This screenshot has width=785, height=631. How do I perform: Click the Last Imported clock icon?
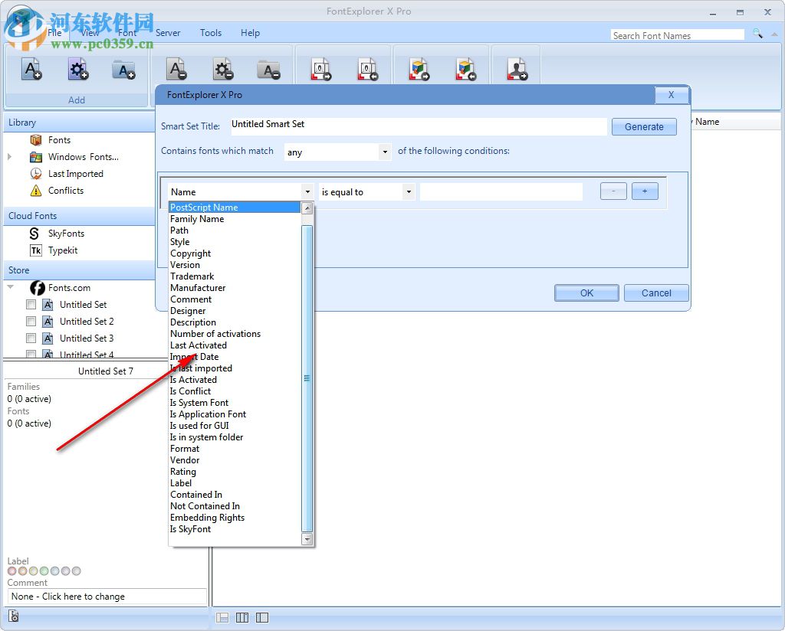(x=35, y=174)
